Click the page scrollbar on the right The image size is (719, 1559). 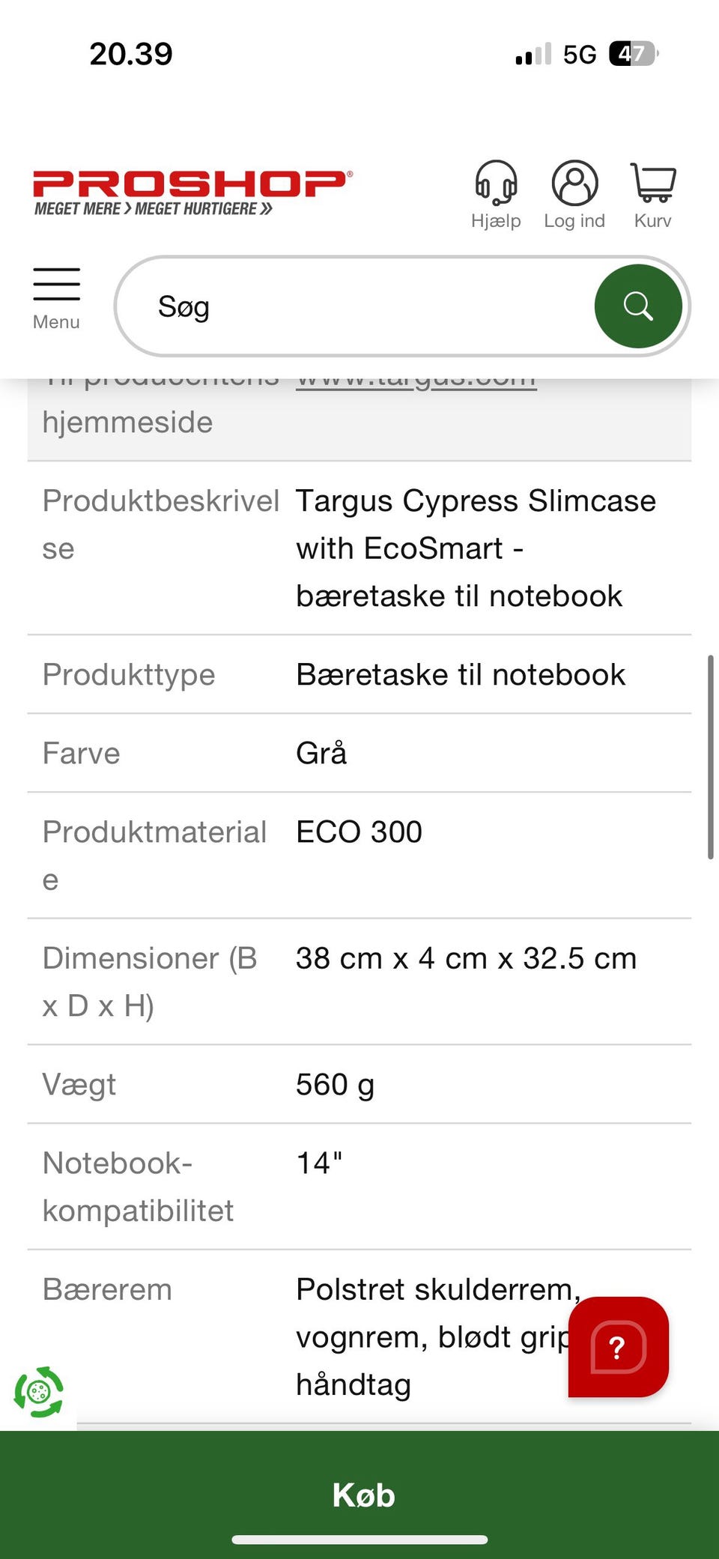(x=710, y=757)
